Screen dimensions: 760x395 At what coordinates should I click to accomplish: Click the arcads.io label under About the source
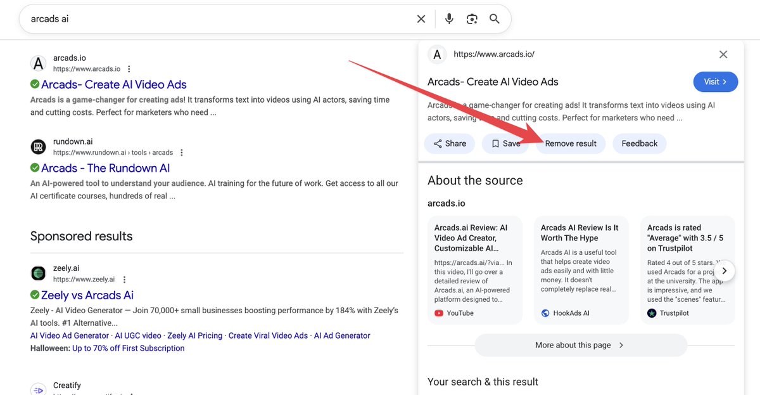[x=446, y=204]
